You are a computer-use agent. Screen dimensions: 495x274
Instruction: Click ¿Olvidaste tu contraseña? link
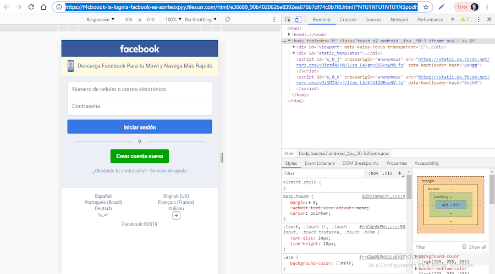[x=119, y=171]
